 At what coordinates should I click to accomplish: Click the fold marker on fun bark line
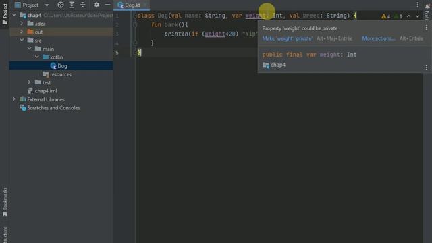[135, 25]
